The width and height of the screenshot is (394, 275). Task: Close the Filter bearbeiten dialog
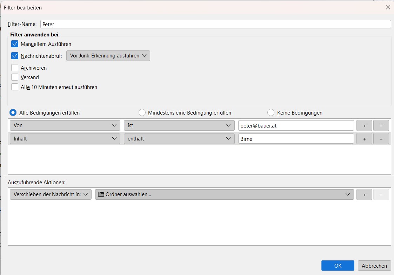coord(388,7)
